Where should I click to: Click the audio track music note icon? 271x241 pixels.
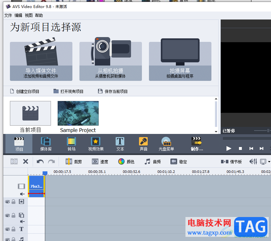(x=21, y=239)
